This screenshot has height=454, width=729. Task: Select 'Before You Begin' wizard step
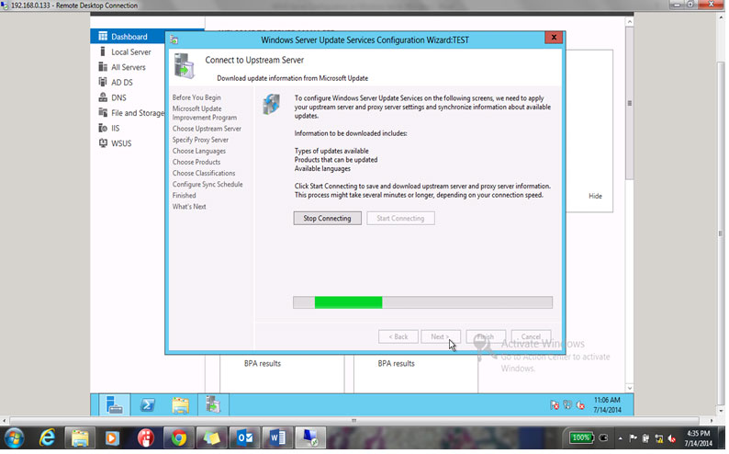click(x=196, y=97)
